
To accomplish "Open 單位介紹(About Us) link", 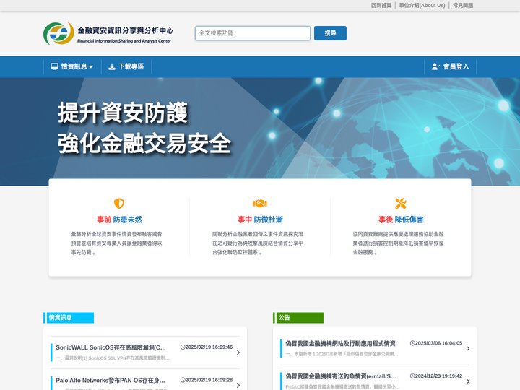I will pos(422,5).
